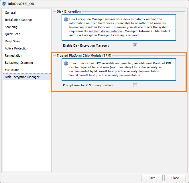Image resolution: width=189 pixels, height=183 pixels.
Task: Select the Scanning section
Action: tap(27, 27)
